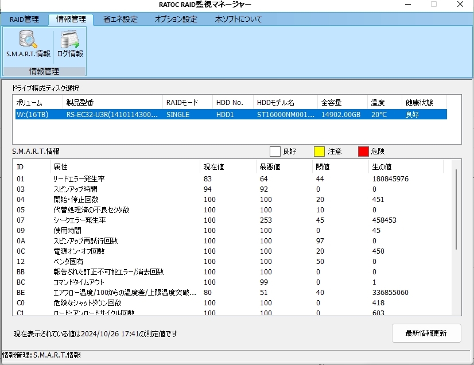This screenshot has height=365, width=474.
Task: Click the 20℃ temperature cell
Action: 379,115
